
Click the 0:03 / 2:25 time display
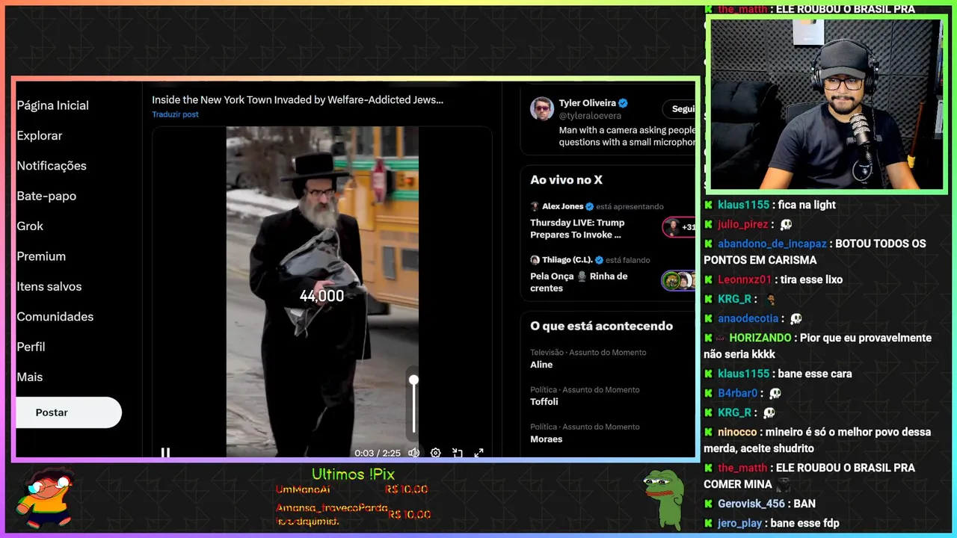coord(378,453)
